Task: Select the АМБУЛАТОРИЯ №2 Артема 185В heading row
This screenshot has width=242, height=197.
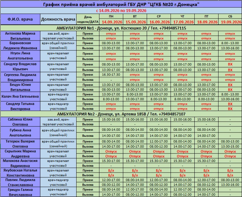Action: pos(121,114)
